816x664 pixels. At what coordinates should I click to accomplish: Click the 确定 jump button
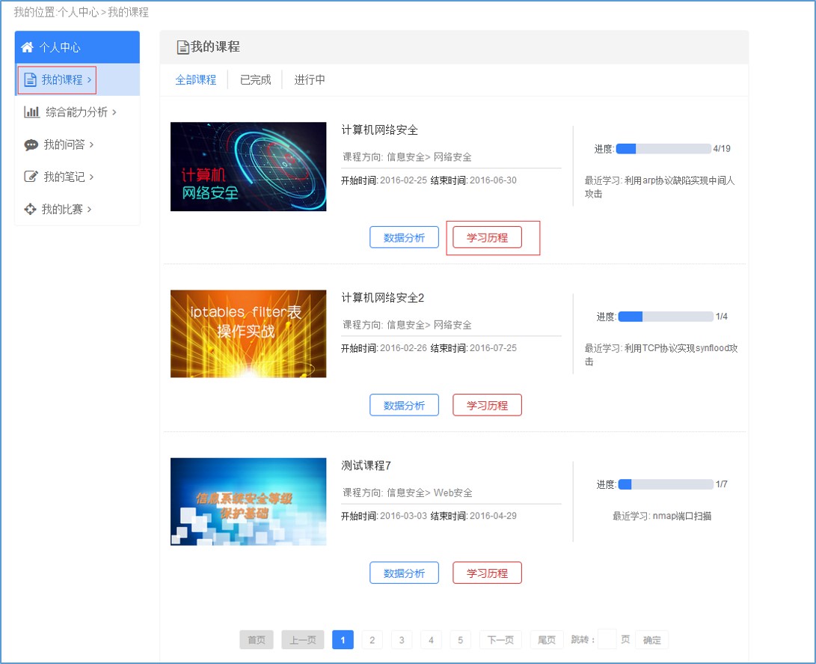(651, 639)
